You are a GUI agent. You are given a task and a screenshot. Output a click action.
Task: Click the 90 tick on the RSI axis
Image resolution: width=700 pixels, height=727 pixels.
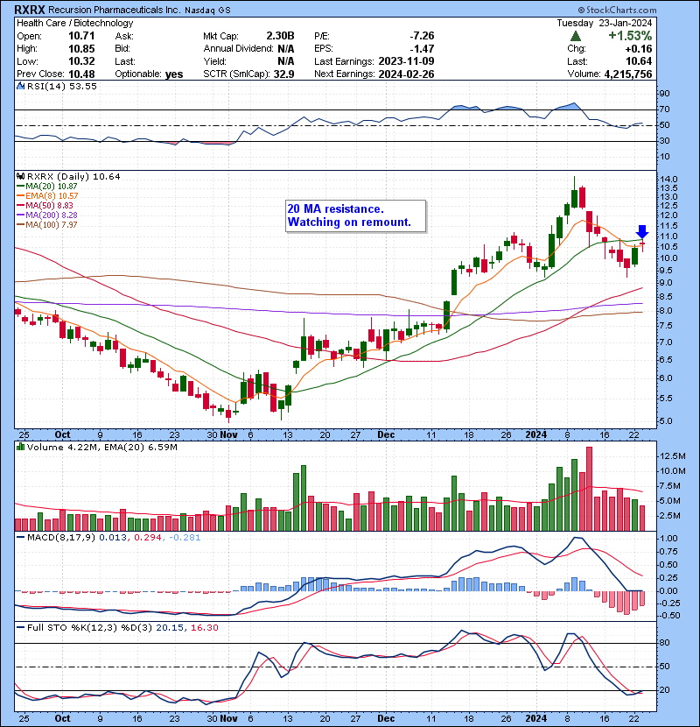coord(665,94)
